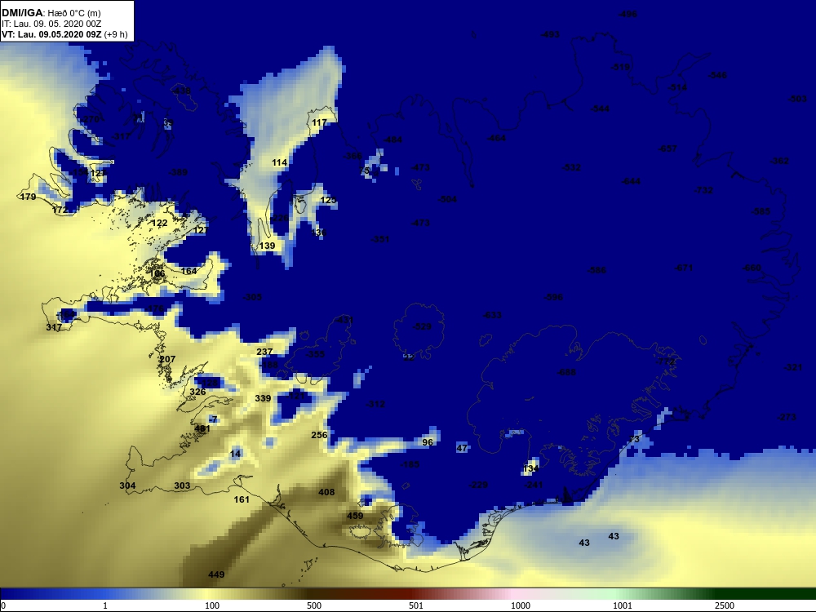Select the negative value "-586"
816x612 pixels.
pyautogui.click(x=596, y=270)
